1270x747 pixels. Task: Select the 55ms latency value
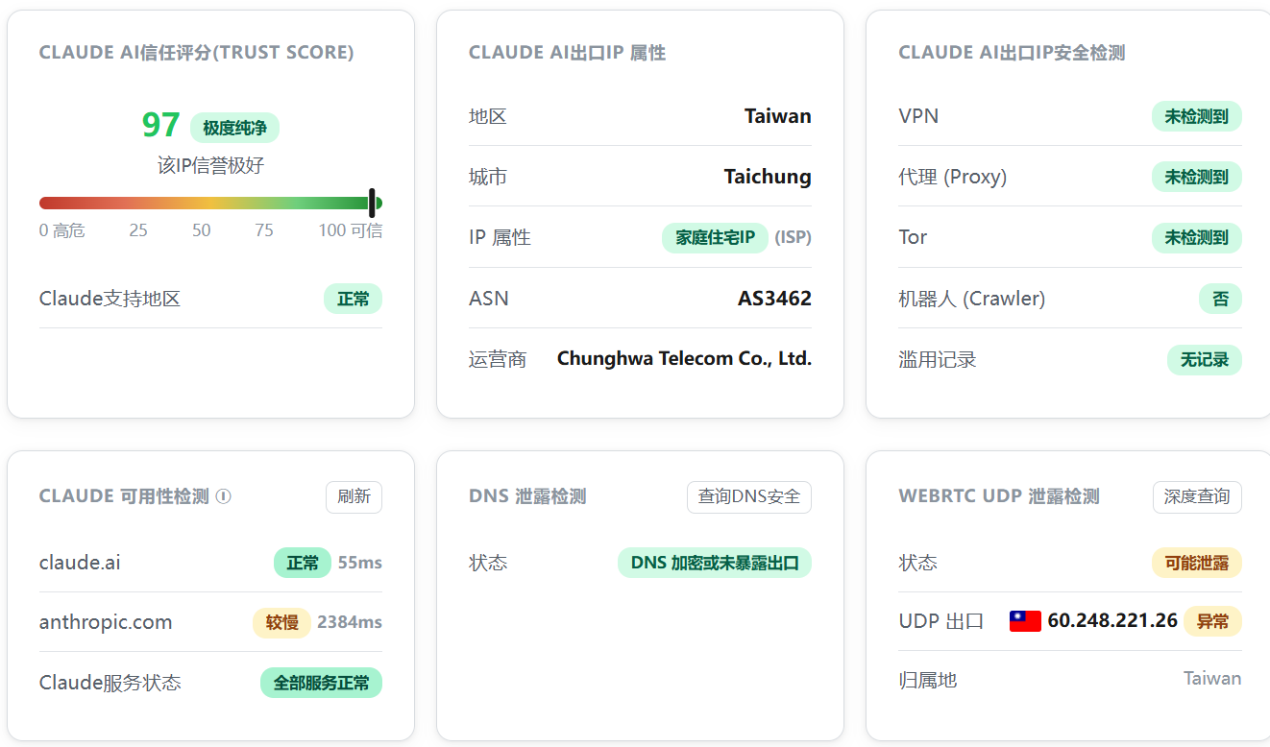coord(360,562)
